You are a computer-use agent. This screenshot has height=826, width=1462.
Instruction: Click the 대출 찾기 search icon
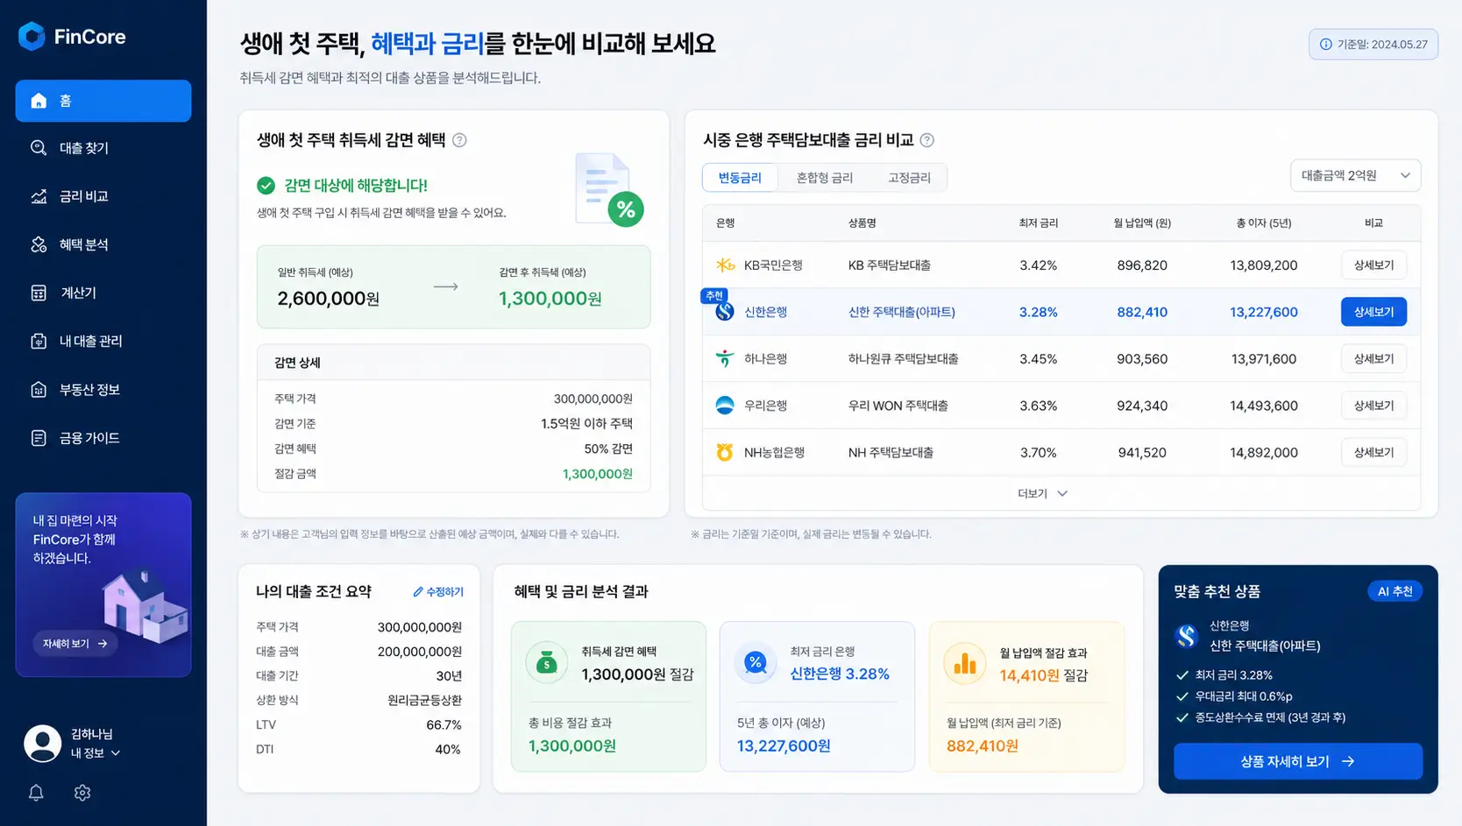click(x=39, y=148)
